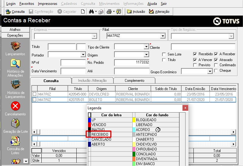
Task: Switch to the Consulta tab
Action: pos(51,81)
